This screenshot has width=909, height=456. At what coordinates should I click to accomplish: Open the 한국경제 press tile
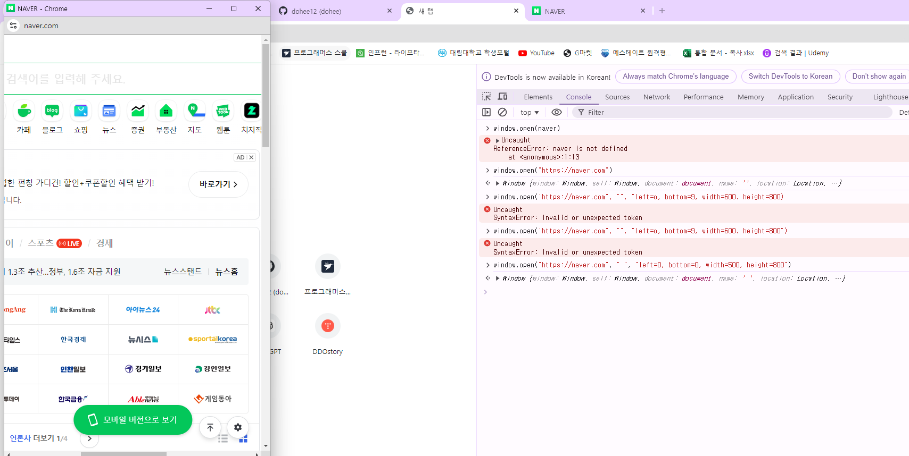point(73,340)
